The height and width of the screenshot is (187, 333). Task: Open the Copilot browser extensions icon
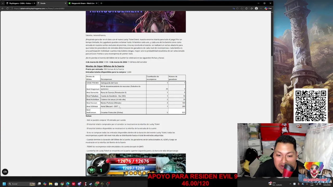[x=246, y=8]
